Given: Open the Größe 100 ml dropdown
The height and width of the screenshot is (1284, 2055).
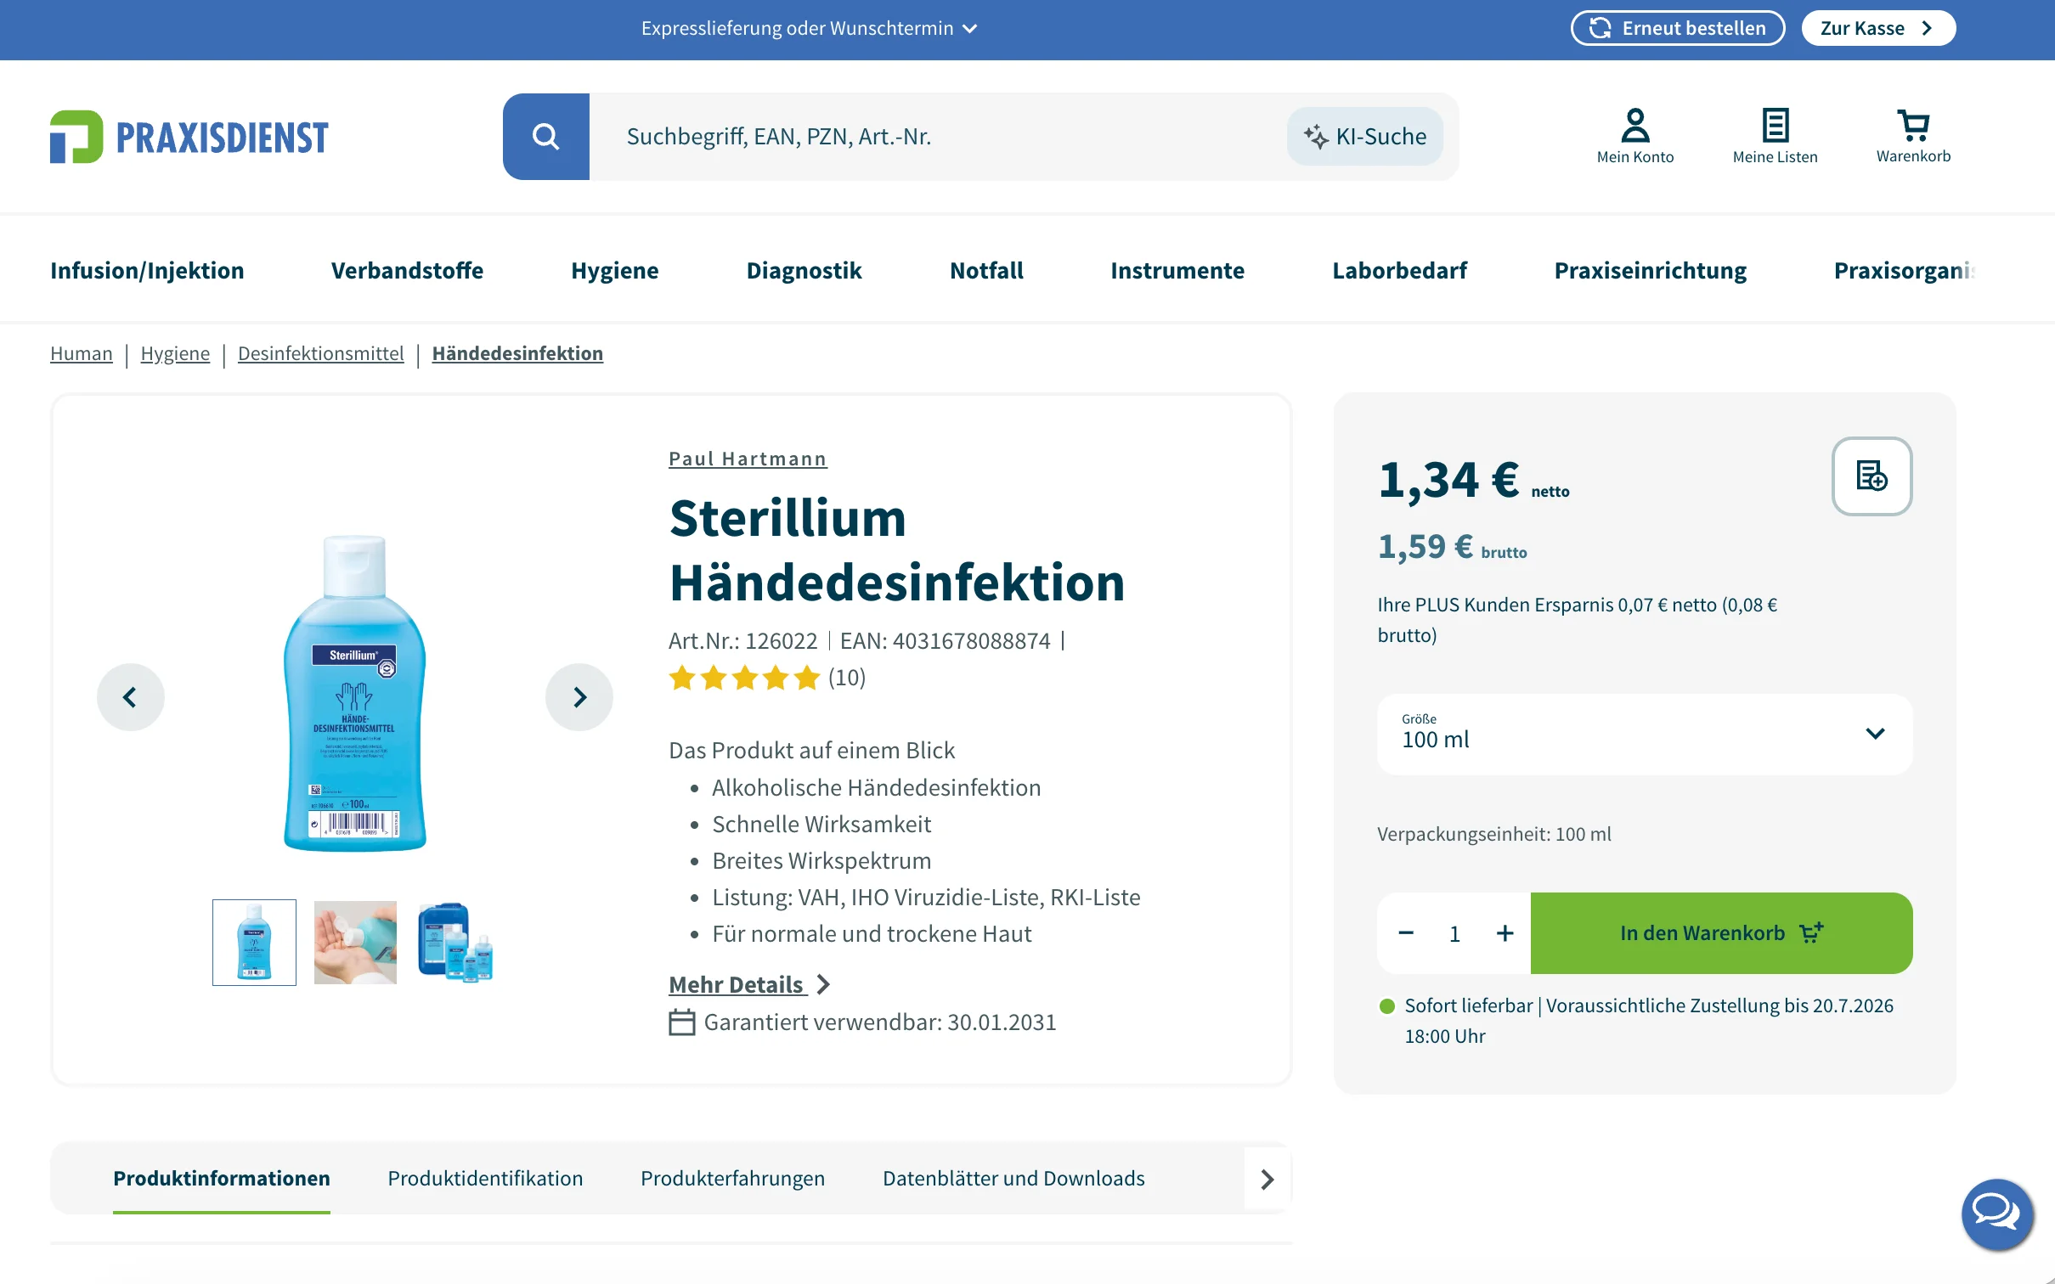Looking at the screenshot, I should click(1644, 734).
